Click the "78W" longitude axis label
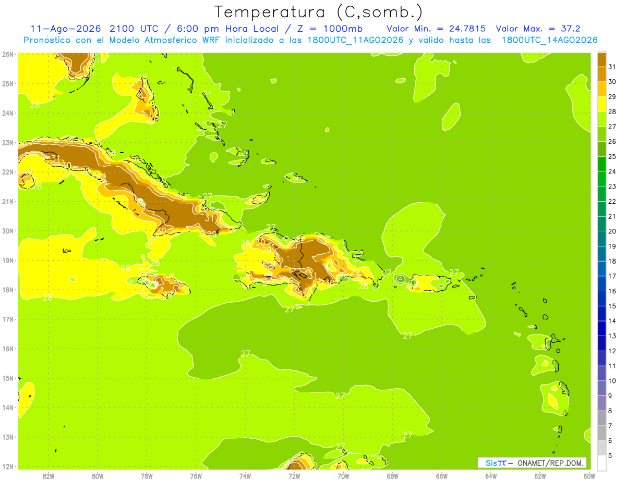Image resolution: width=626 pixels, height=483 pixels. pos(147,476)
